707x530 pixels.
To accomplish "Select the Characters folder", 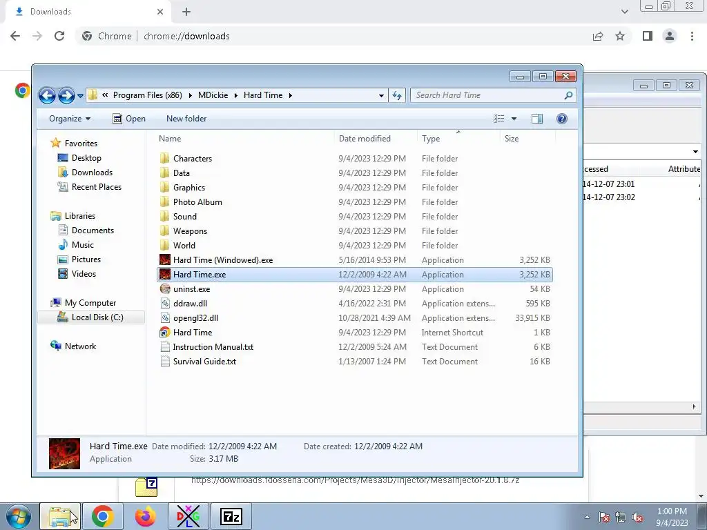I will pyautogui.click(x=354, y=159).
